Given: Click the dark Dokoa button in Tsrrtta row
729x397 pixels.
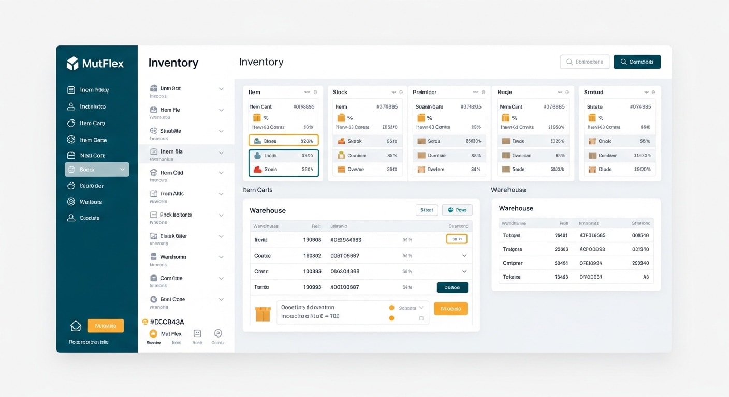Looking at the screenshot, I should [x=453, y=287].
